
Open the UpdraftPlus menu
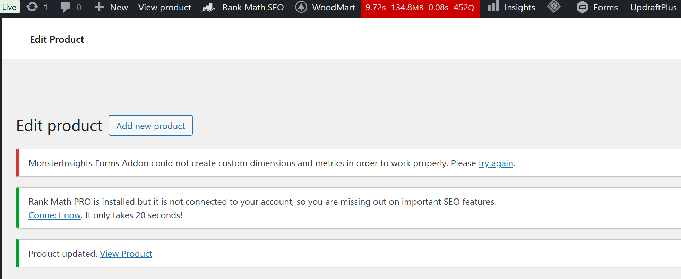654,7
